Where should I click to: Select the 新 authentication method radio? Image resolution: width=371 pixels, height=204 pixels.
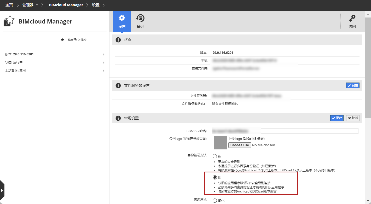click(215, 156)
